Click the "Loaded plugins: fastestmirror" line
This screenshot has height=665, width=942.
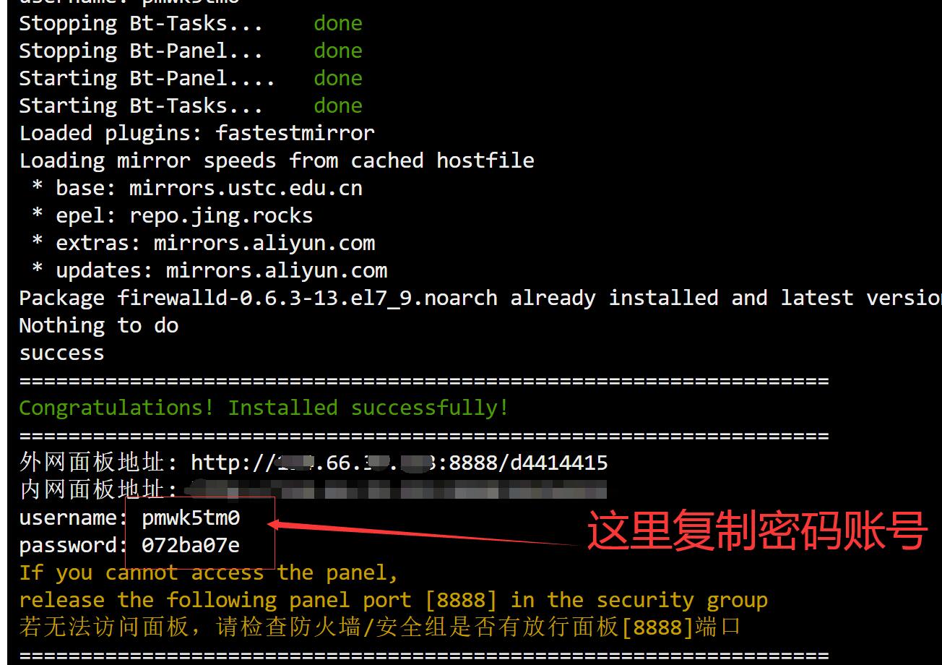(196, 133)
